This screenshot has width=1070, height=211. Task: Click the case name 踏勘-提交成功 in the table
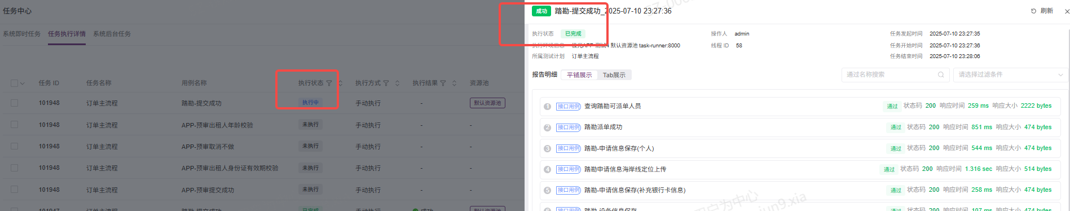[x=201, y=103]
